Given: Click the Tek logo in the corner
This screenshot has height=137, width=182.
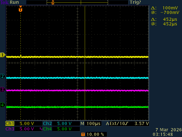Looking at the screenshot, I should 5,2.
